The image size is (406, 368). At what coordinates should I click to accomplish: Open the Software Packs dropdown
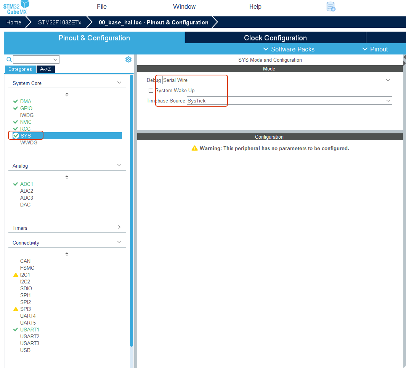pos(289,49)
